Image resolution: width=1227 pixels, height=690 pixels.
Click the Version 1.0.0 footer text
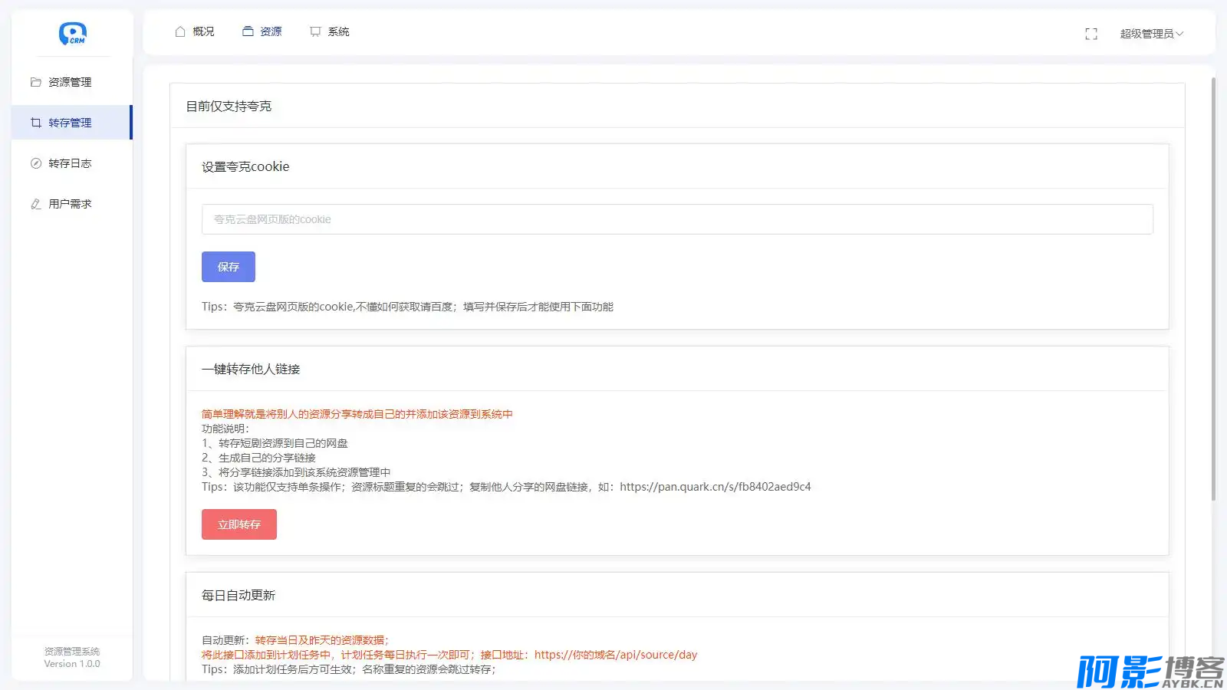[x=72, y=664]
